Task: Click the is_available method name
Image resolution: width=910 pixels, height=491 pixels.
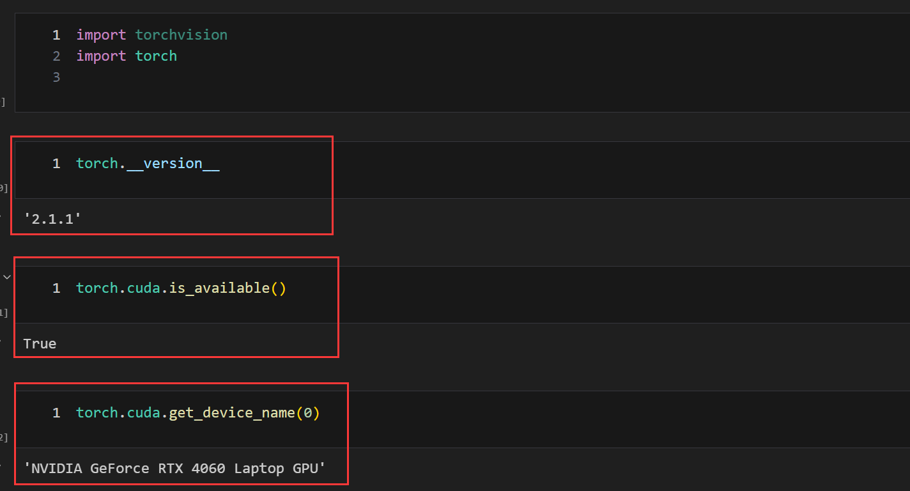Action: (x=219, y=288)
